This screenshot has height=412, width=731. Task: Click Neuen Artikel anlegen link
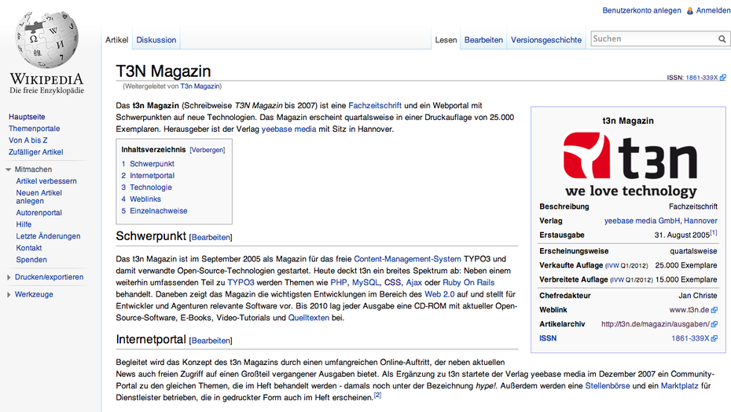point(39,197)
